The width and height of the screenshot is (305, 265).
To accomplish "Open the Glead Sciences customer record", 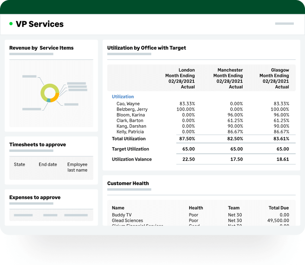I will coord(127,221).
